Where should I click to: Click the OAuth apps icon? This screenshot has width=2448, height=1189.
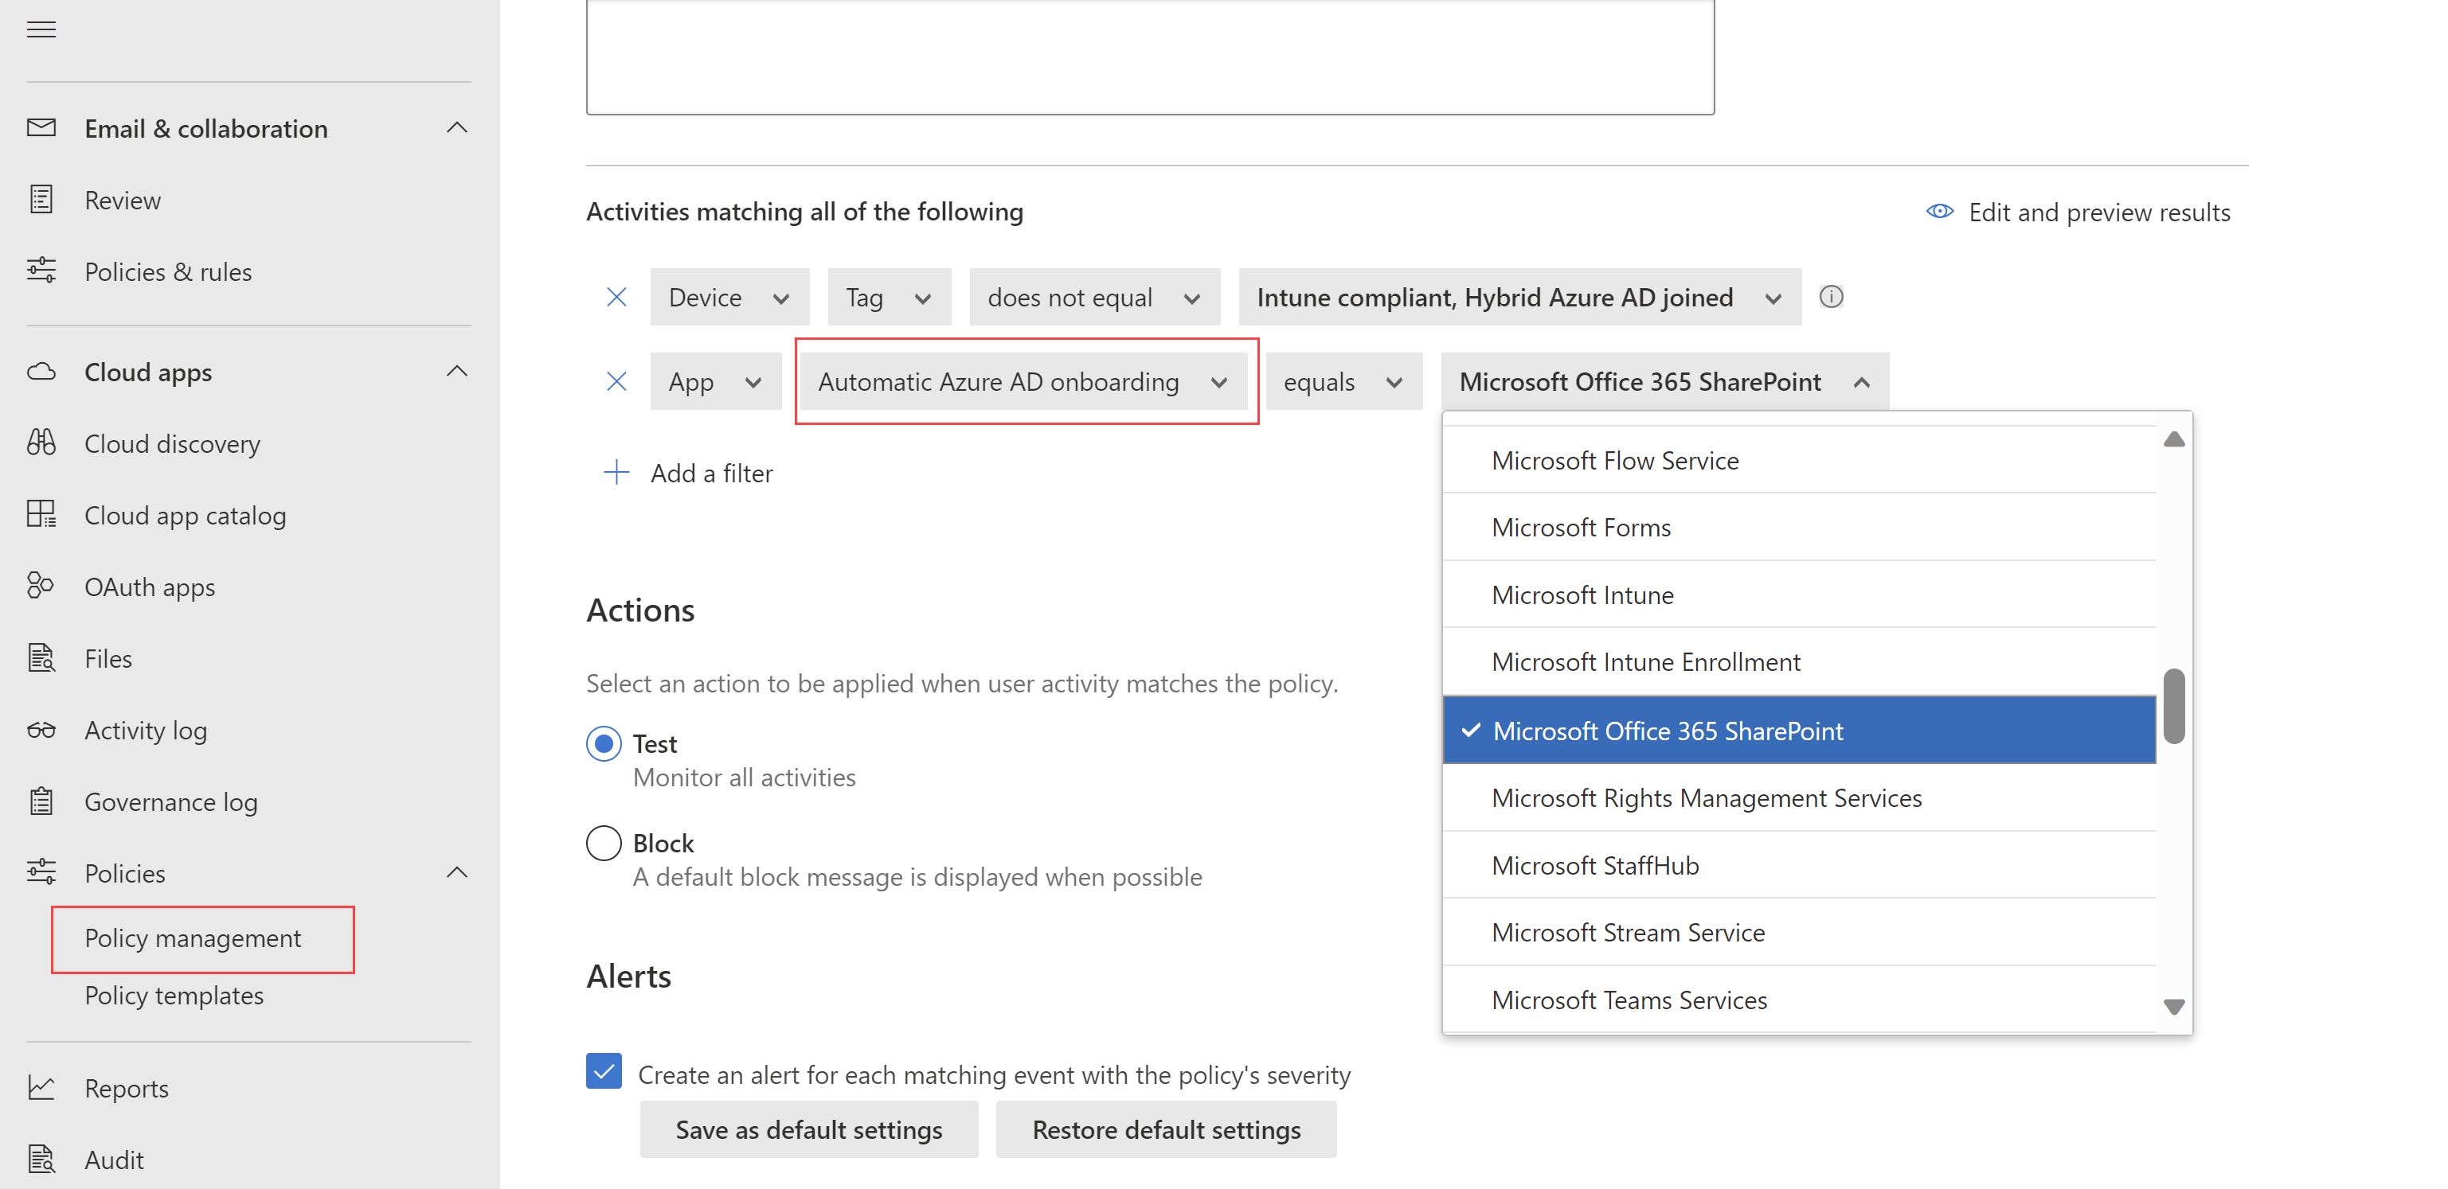pyautogui.click(x=41, y=587)
